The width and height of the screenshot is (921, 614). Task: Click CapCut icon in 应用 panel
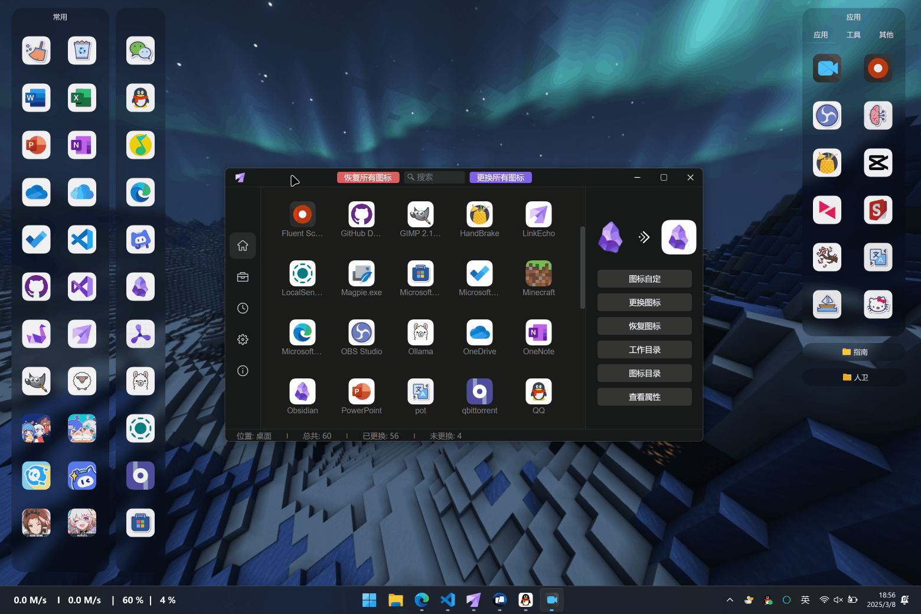point(878,163)
